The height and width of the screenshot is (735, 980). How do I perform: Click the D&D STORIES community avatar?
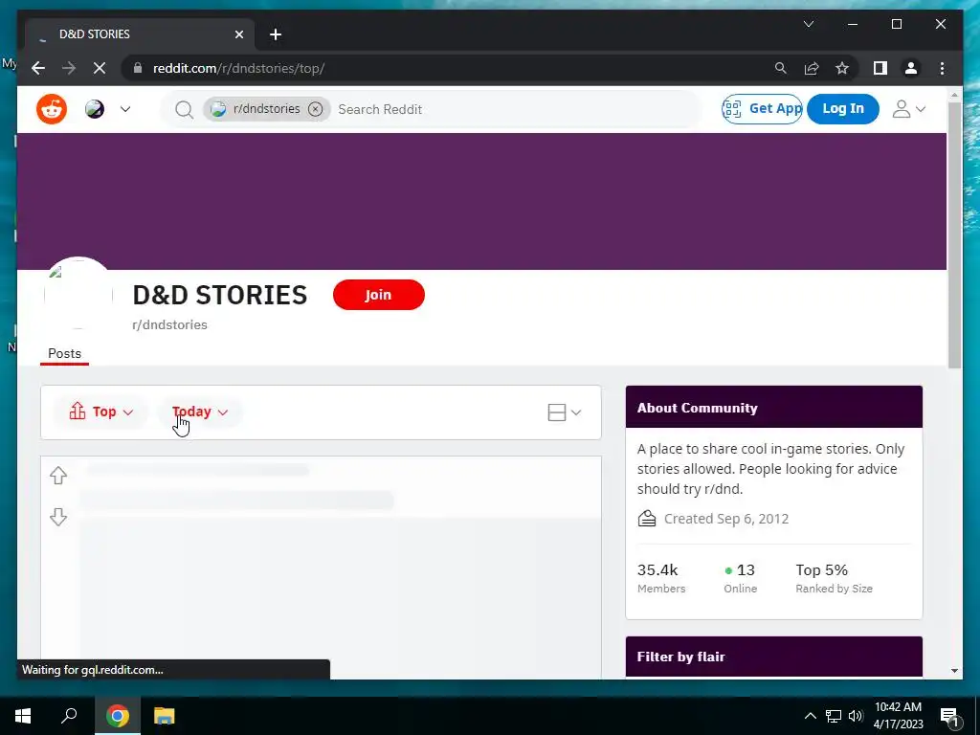click(x=78, y=293)
